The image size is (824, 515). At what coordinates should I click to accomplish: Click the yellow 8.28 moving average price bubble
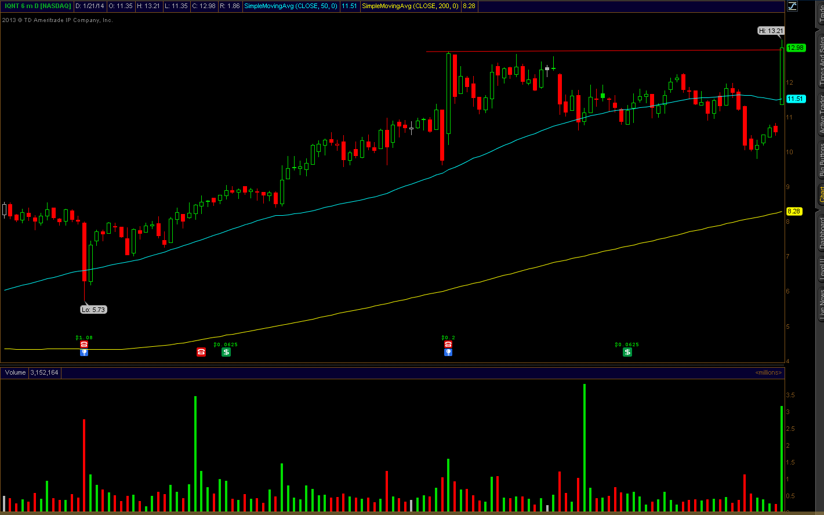pos(793,211)
